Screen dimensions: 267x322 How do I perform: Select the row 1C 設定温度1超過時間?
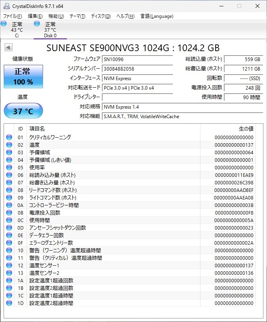[130, 295]
